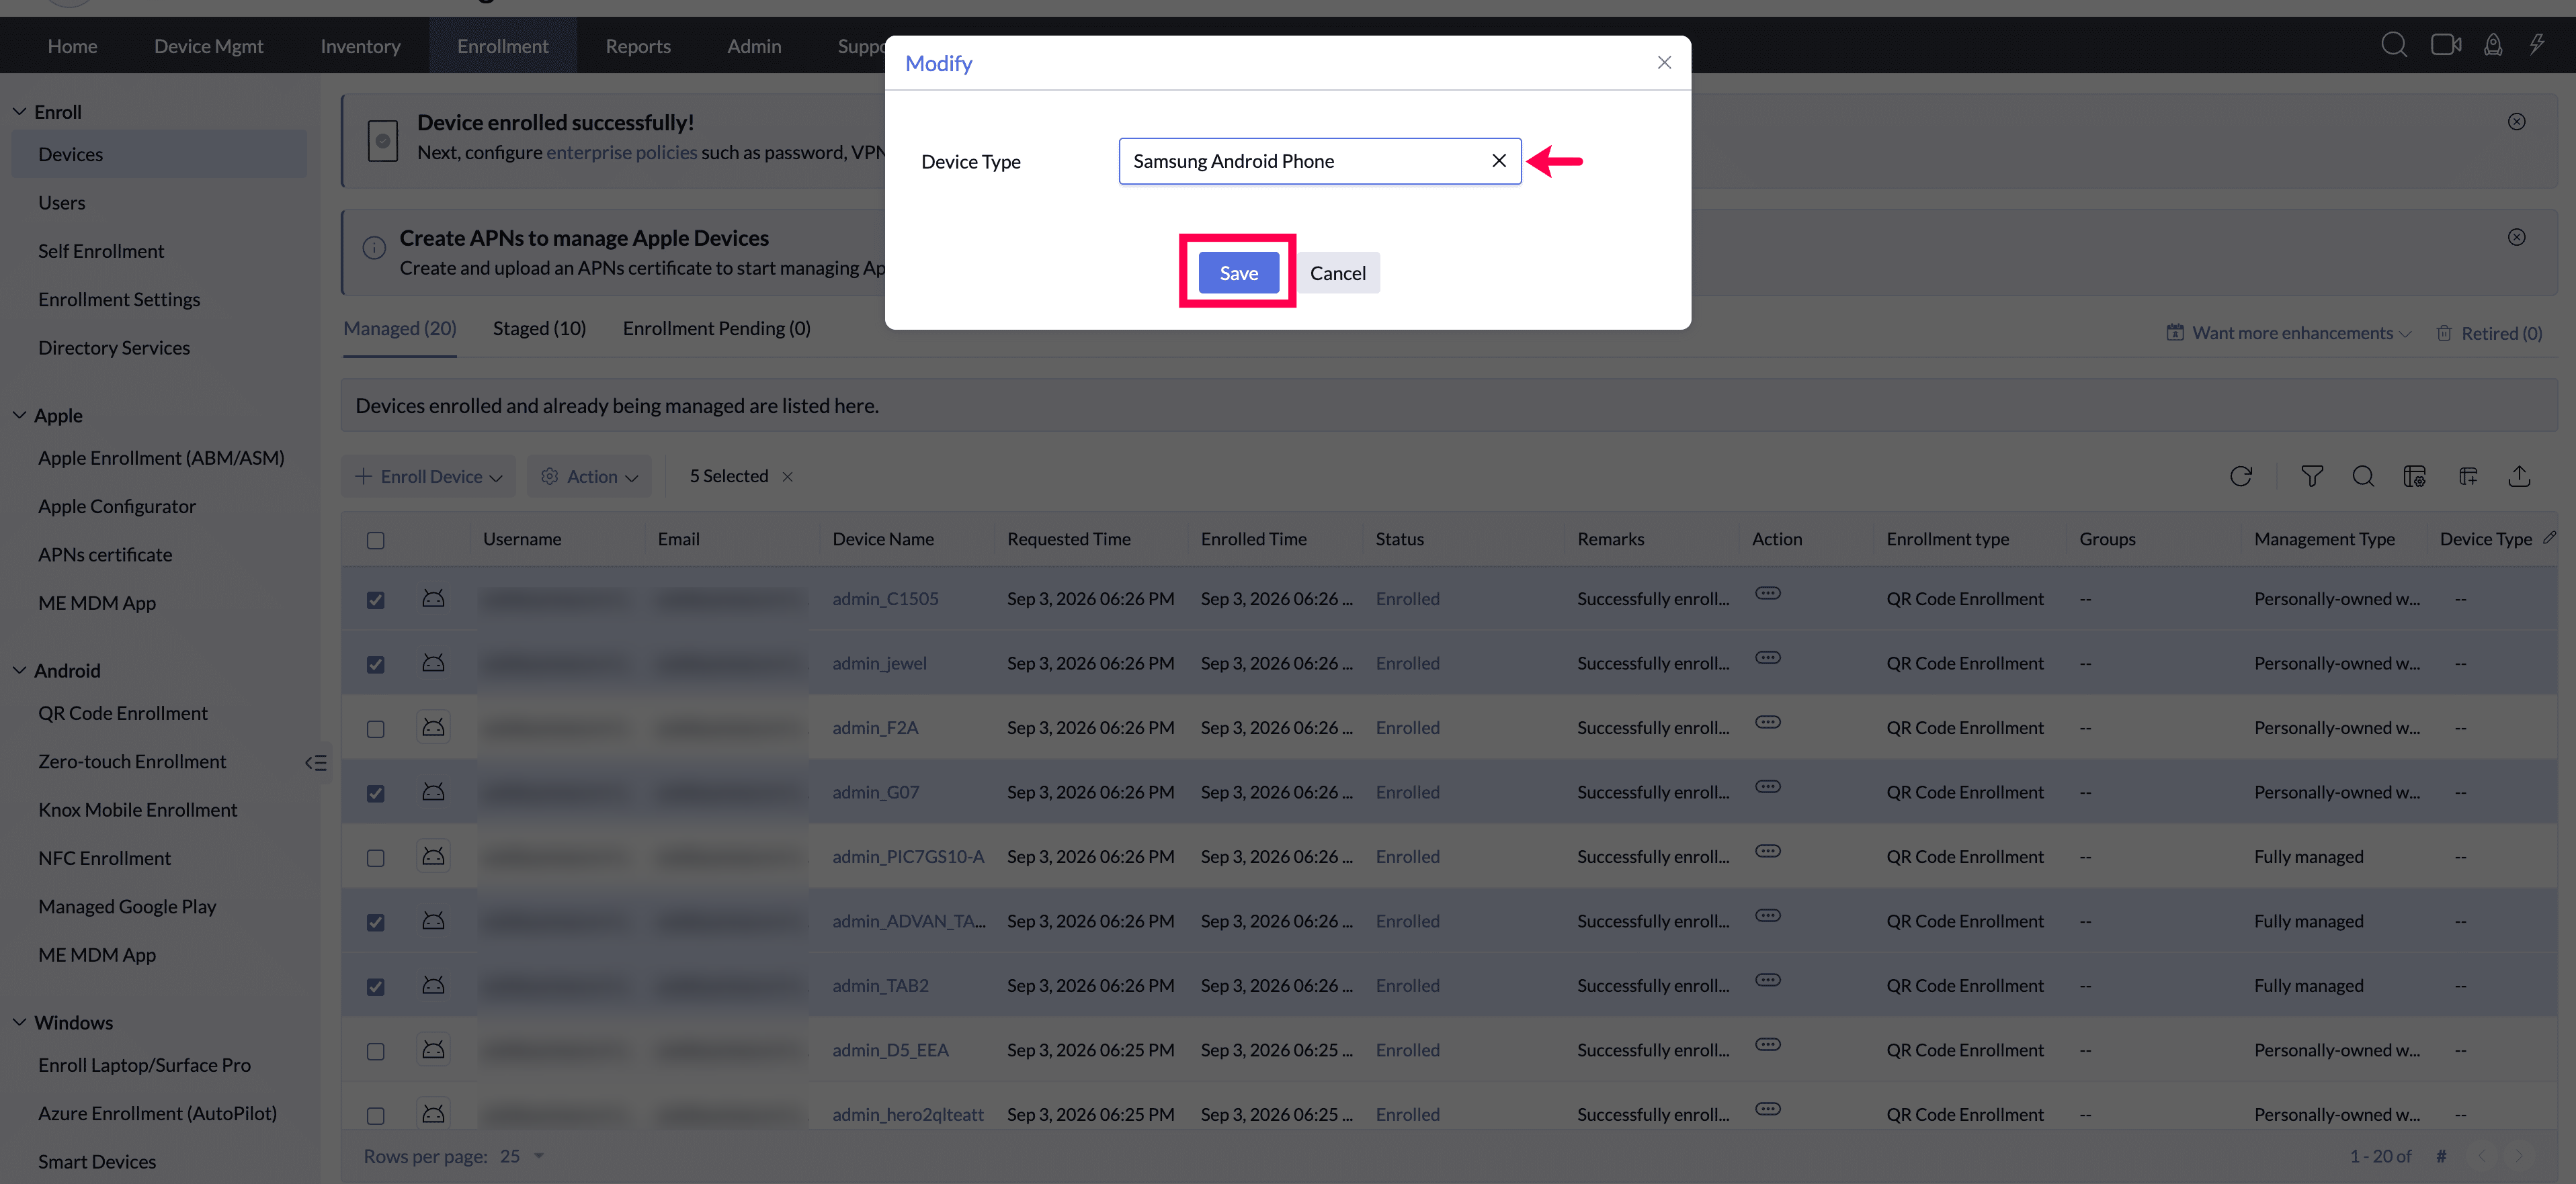Open the Enroll Device dropdown

tap(428, 477)
